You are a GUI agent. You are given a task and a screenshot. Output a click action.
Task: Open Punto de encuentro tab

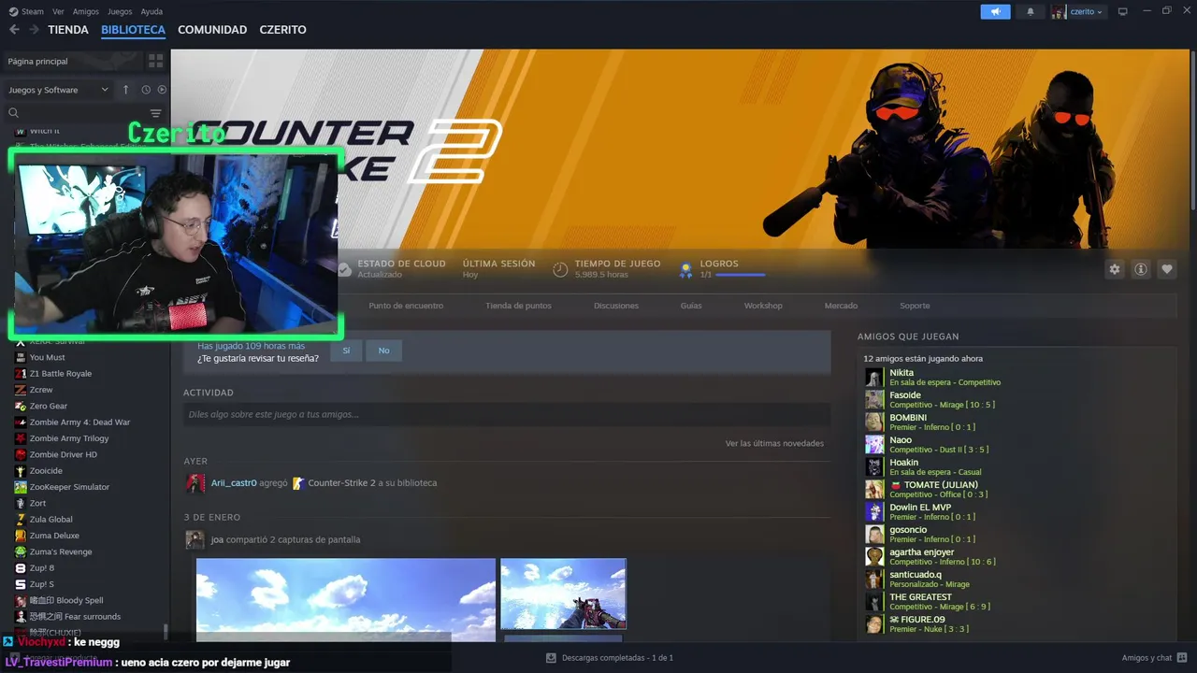coord(406,306)
